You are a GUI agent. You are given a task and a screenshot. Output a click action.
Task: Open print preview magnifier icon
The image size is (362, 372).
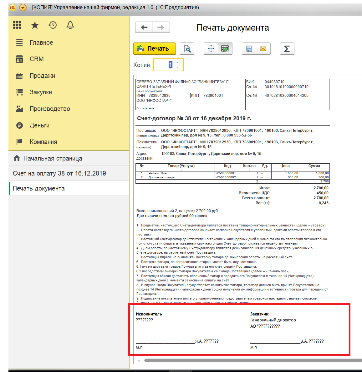pyautogui.click(x=187, y=49)
